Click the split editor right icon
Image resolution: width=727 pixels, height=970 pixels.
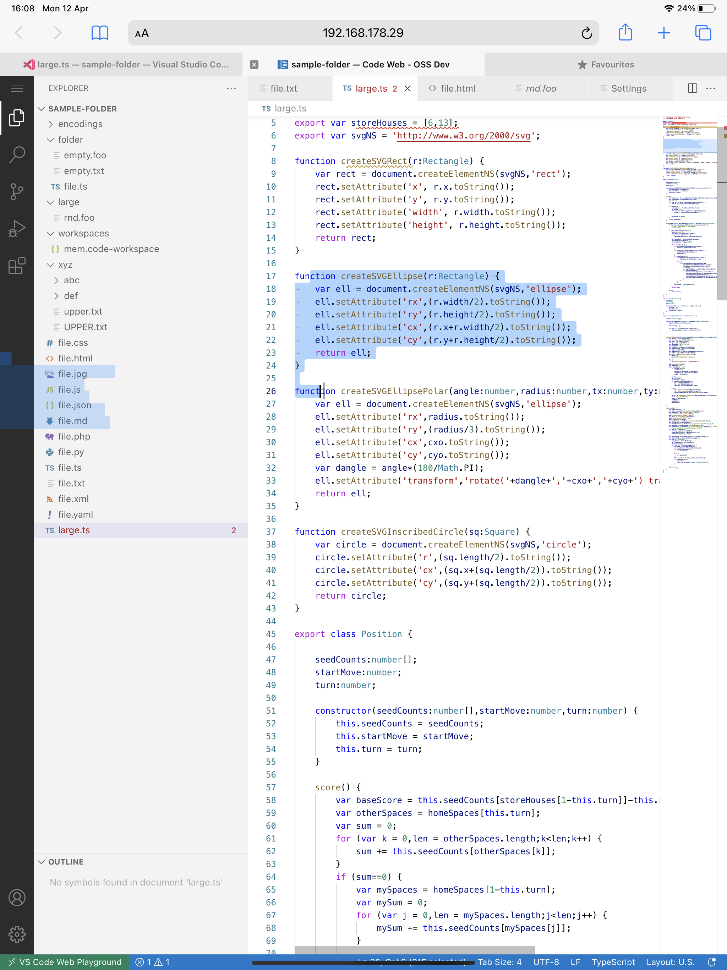click(692, 88)
